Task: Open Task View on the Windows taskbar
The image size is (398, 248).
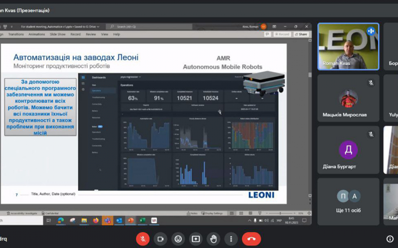Action: pos(49,221)
